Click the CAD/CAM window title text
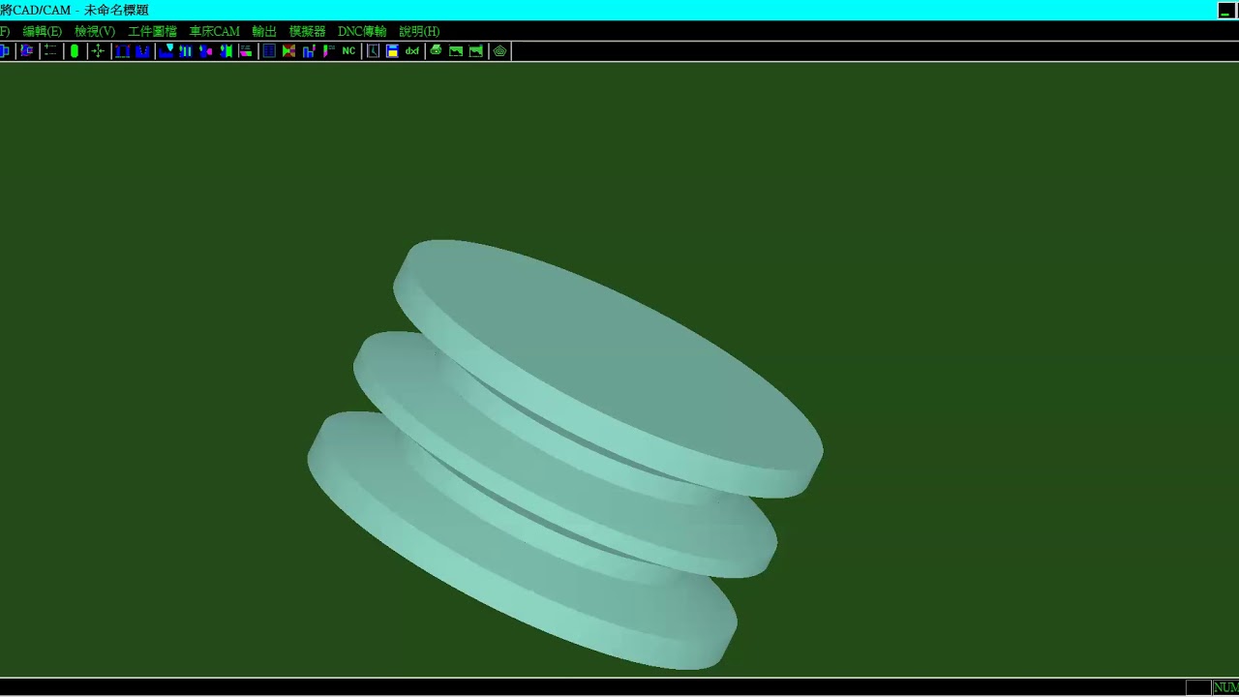Image resolution: width=1239 pixels, height=697 pixels. coord(75,10)
